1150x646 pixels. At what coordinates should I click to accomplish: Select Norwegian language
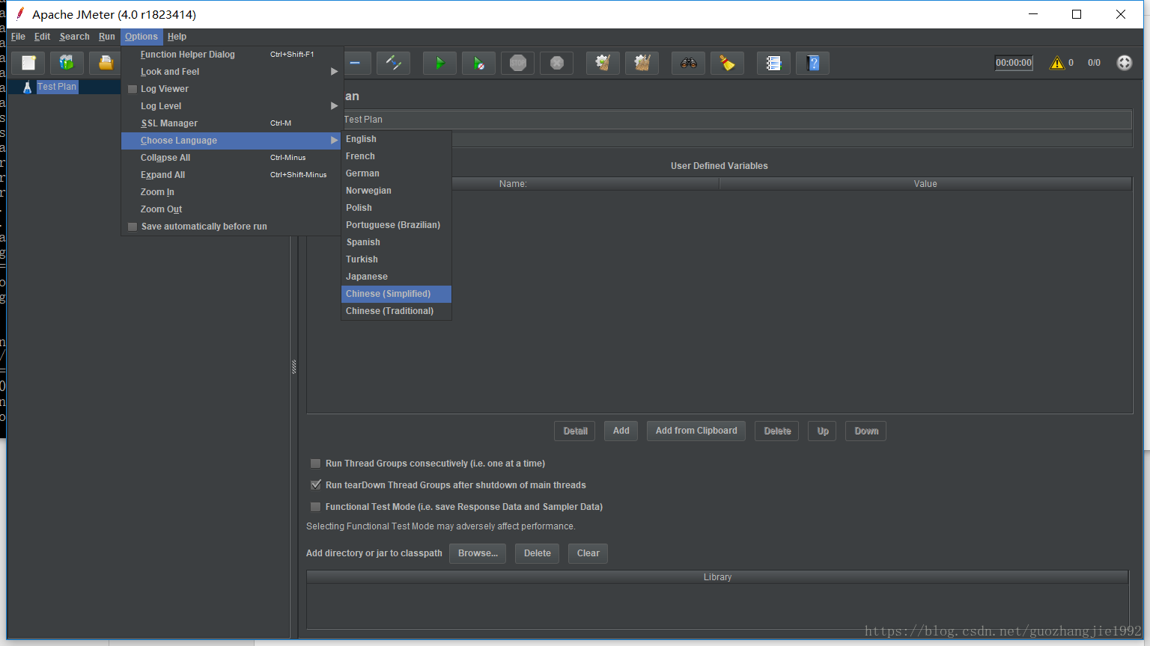pyautogui.click(x=396, y=191)
